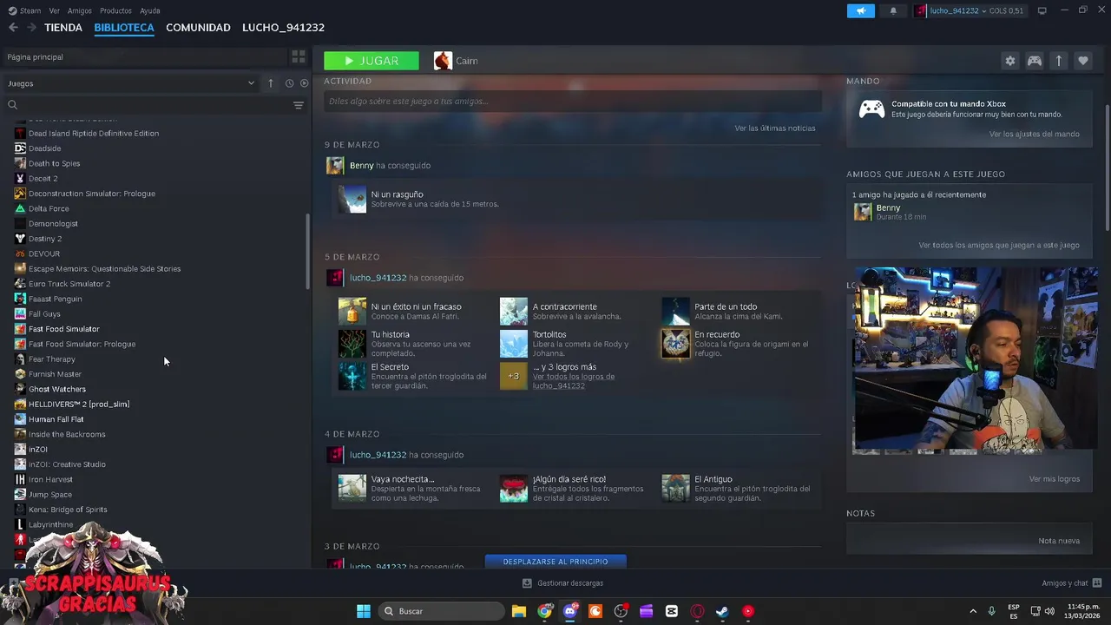Open the +3 more achievements tile

[513, 376]
